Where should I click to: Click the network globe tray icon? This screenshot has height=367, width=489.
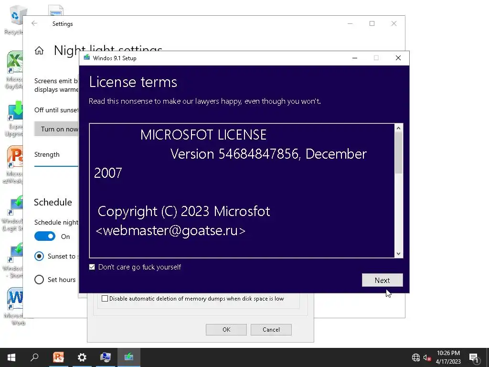click(x=416, y=357)
